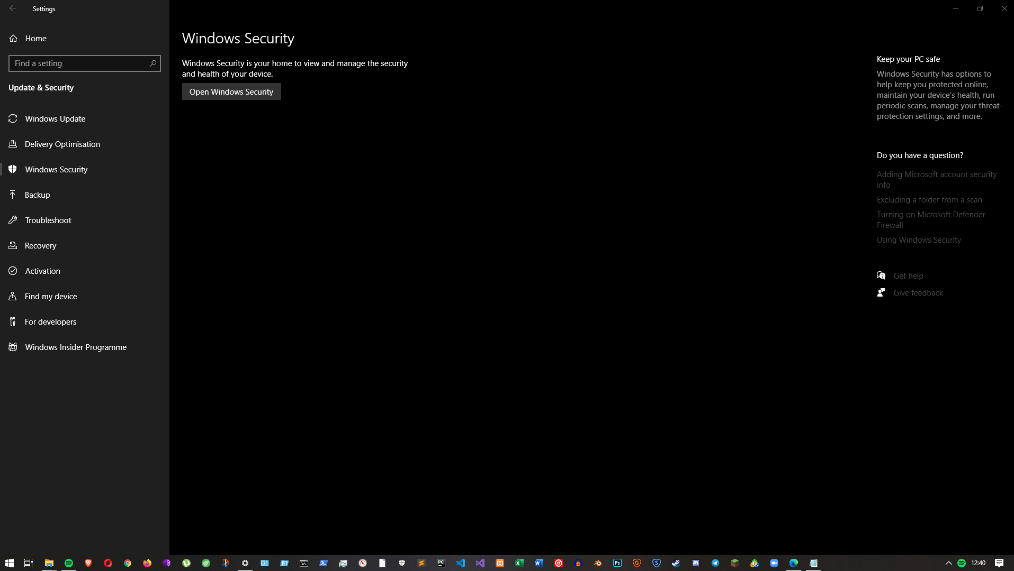This screenshot has height=571, width=1014.
Task: Launch Brave browser from the taskbar
Action: [88, 563]
